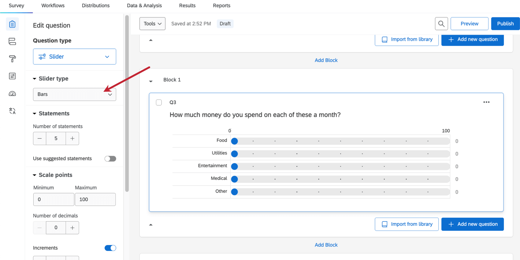Click the left panel vertical scrollbar
The height and width of the screenshot is (260, 520).
click(127, 103)
